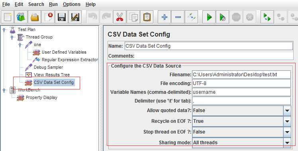Click the Stop test icon
The height and width of the screenshot is (151, 298).
pos(236,17)
